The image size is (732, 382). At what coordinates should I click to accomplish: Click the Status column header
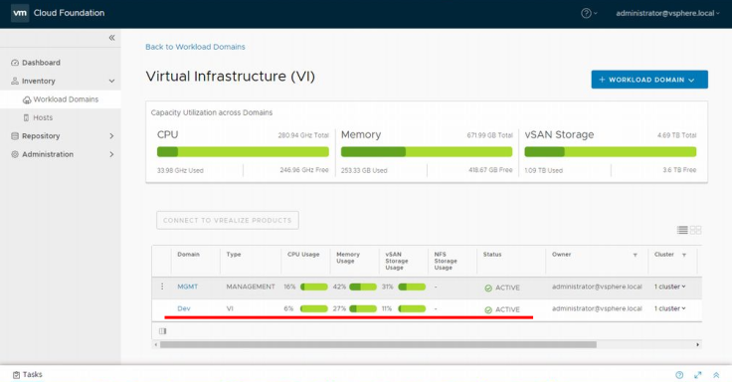click(492, 255)
